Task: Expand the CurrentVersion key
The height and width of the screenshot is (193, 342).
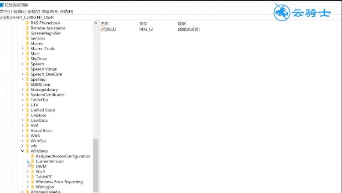Action: 28,161
